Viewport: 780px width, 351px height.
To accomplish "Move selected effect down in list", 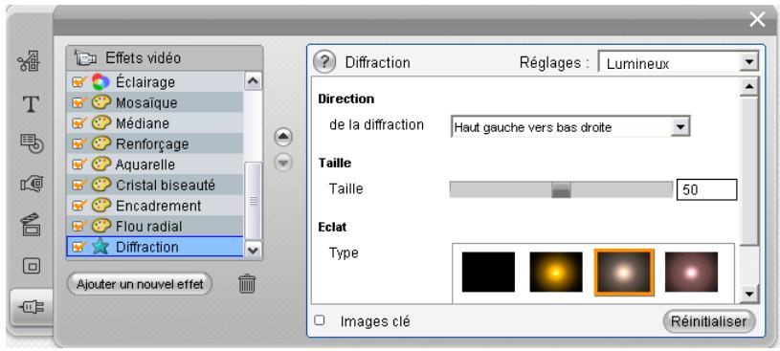I will click(283, 162).
